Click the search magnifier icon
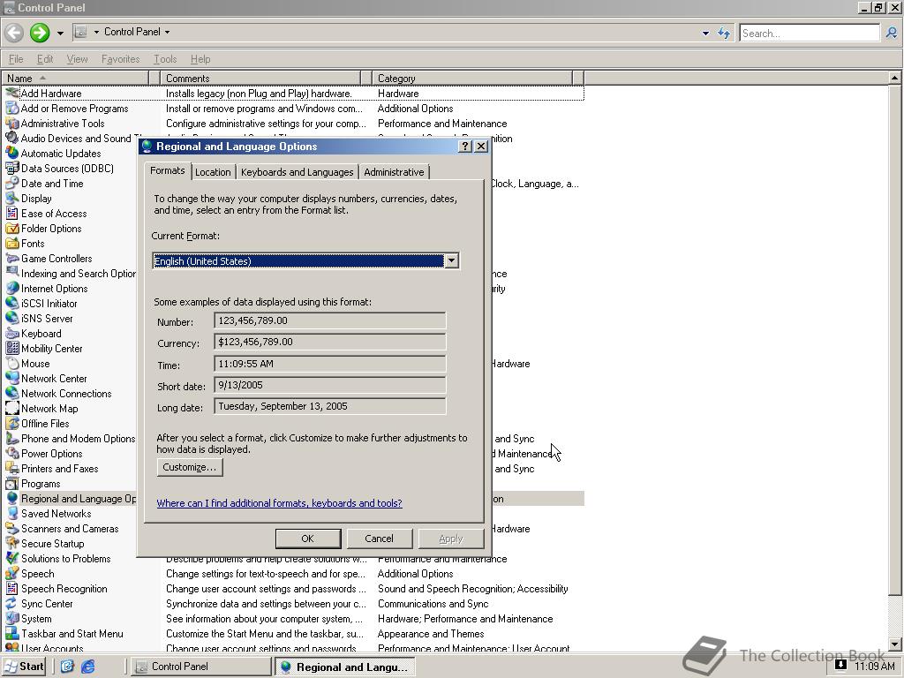This screenshot has height=678, width=904. pyautogui.click(x=892, y=33)
